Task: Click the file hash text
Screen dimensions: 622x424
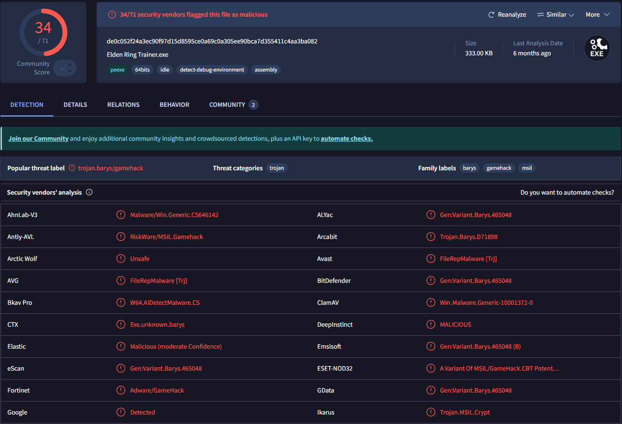Action: point(212,41)
